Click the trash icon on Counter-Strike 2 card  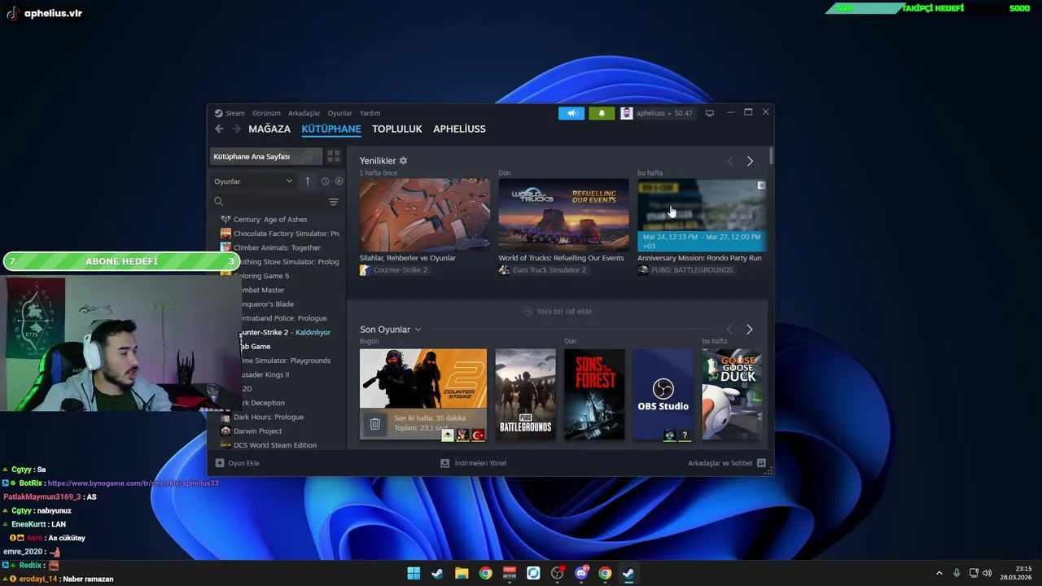pyautogui.click(x=374, y=424)
